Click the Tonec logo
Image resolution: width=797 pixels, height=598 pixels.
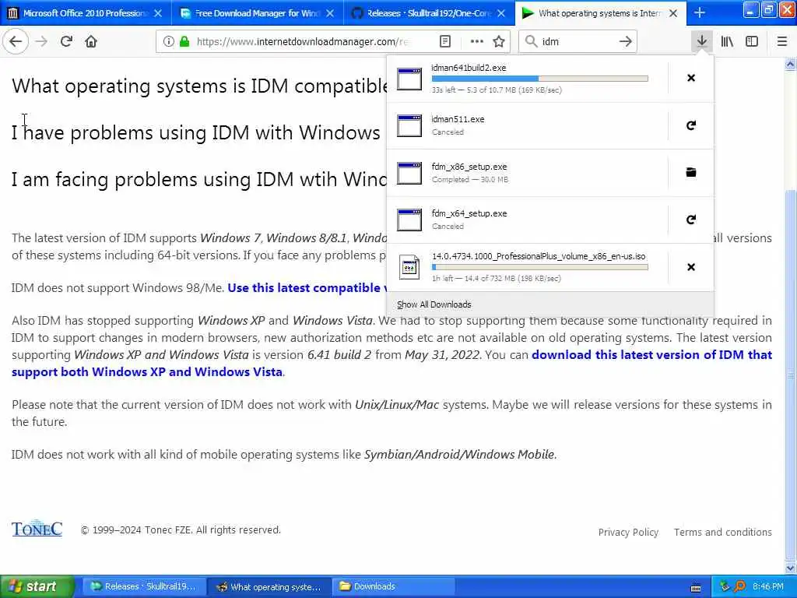pyautogui.click(x=37, y=529)
